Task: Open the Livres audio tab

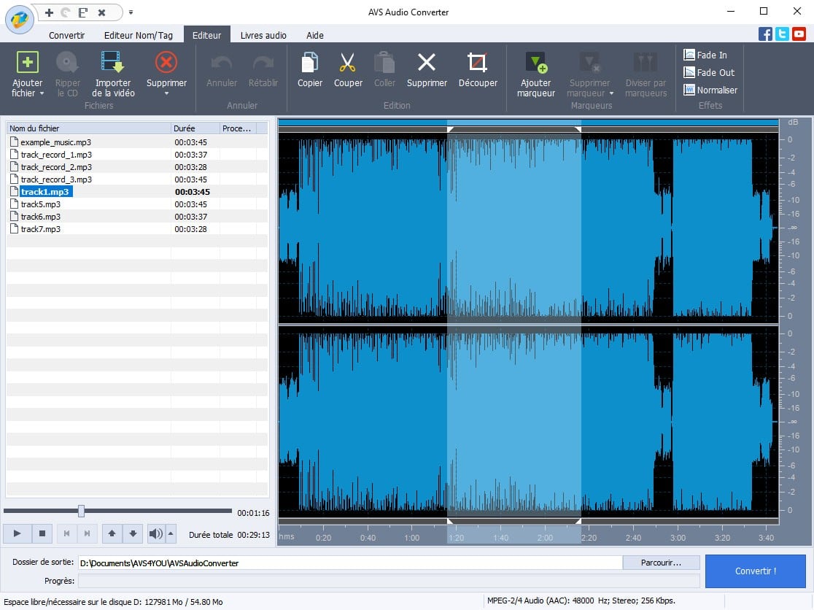Action: point(263,35)
